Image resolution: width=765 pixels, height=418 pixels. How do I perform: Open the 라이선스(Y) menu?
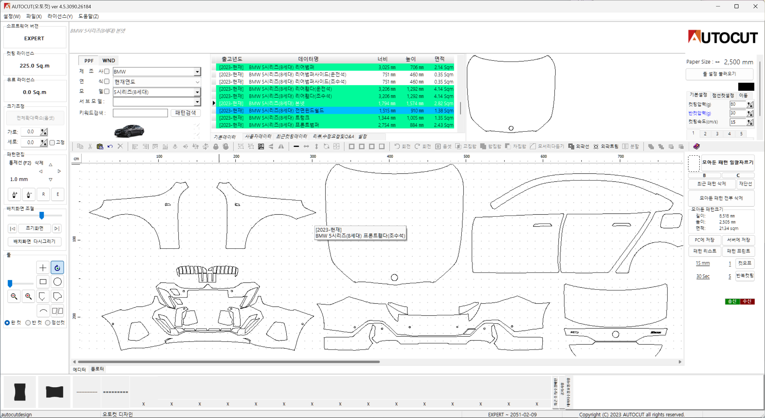60,16
